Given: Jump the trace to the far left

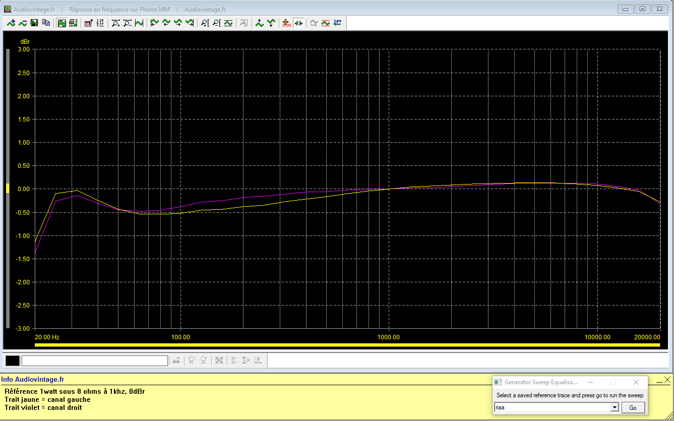Looking at the screenshot, I should pos(154,23).
